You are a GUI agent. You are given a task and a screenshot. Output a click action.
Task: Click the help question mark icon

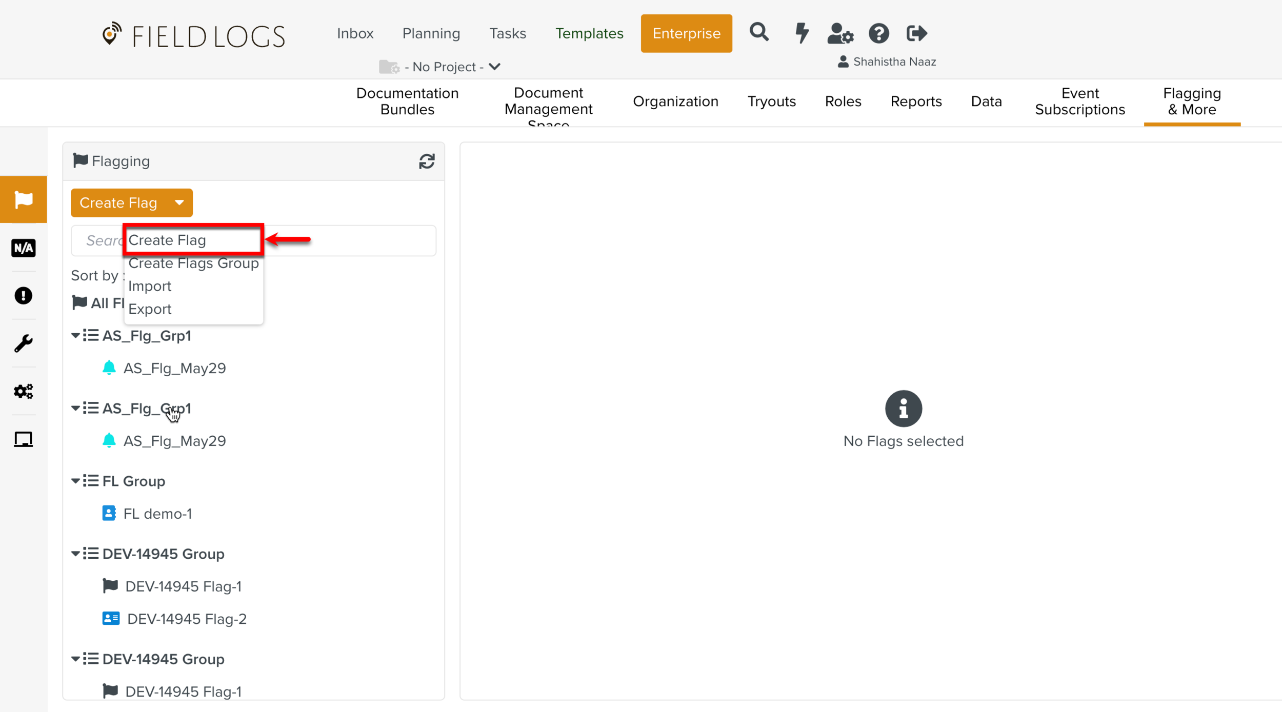click(878, 34)
